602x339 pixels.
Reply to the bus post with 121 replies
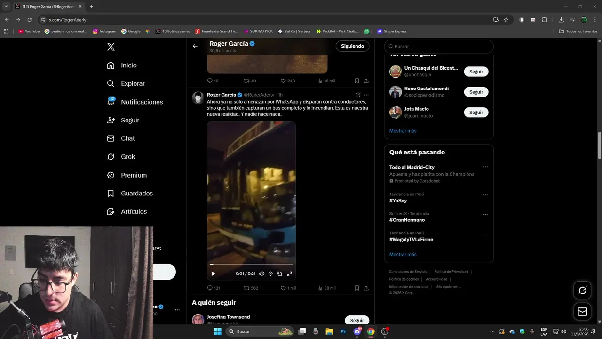(214, 288)
